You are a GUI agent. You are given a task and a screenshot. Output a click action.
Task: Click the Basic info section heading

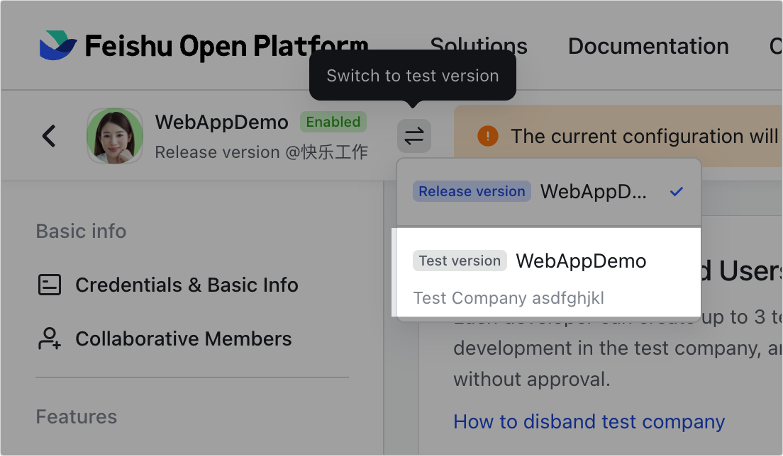(x=81, y=232)
